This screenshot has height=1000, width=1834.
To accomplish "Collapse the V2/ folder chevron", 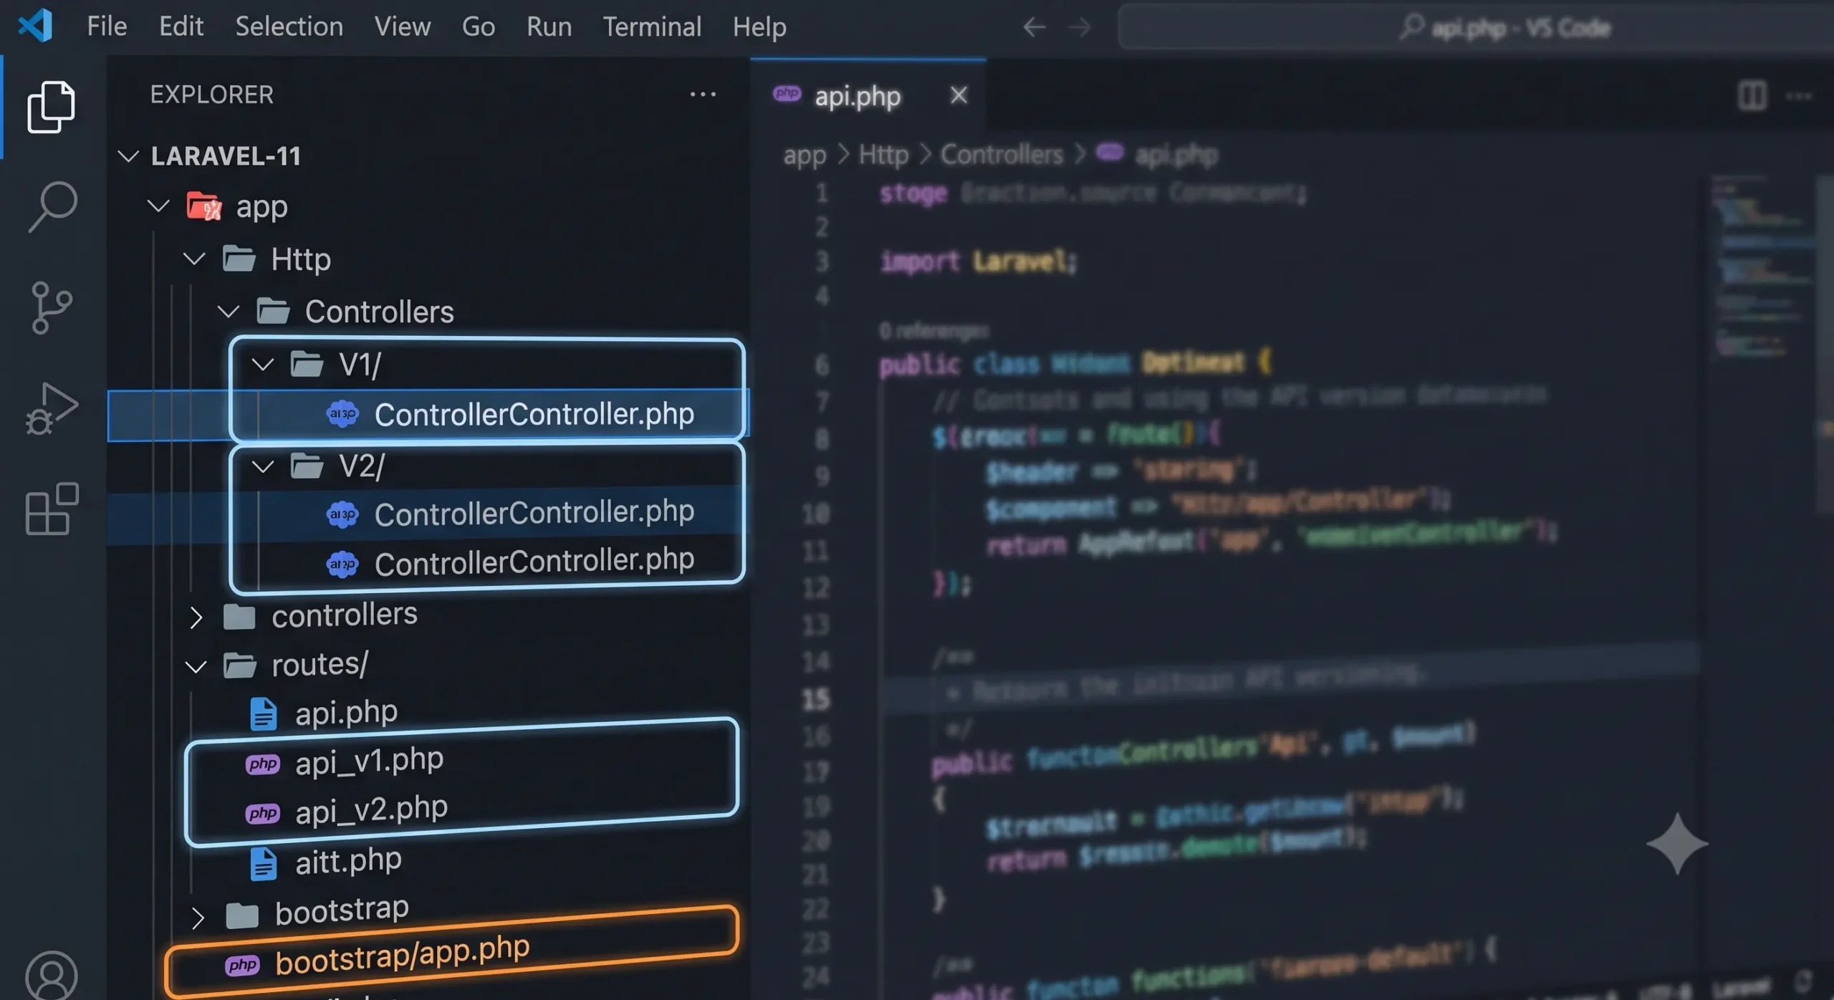I will click(263, 467).
